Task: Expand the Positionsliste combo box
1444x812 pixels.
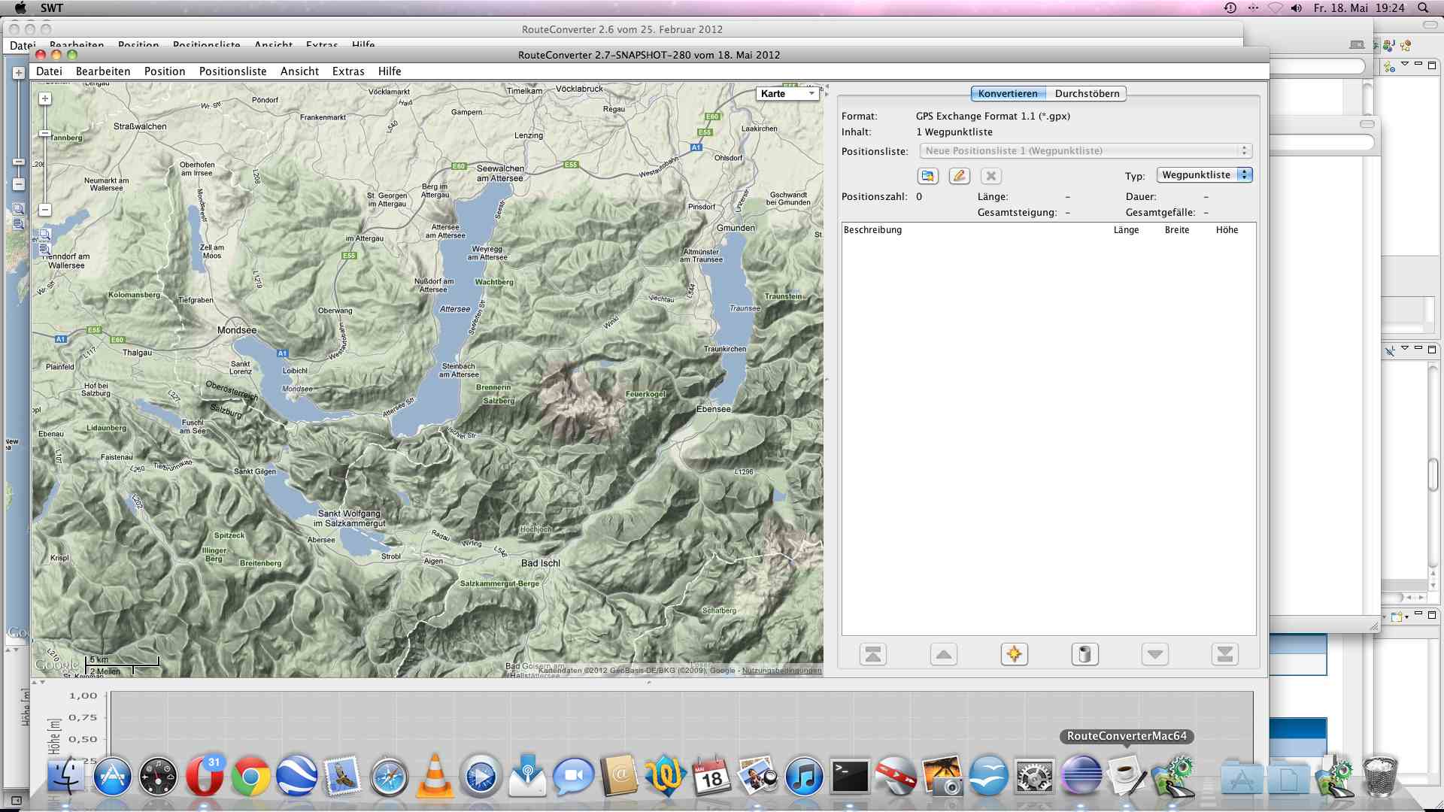Action: (1085, 151)
